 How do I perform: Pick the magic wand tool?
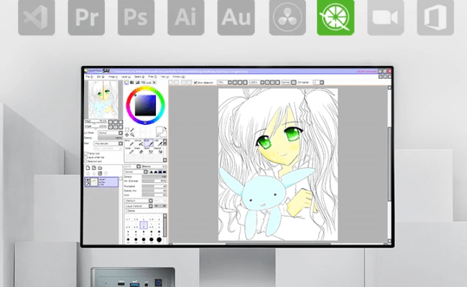132,130
